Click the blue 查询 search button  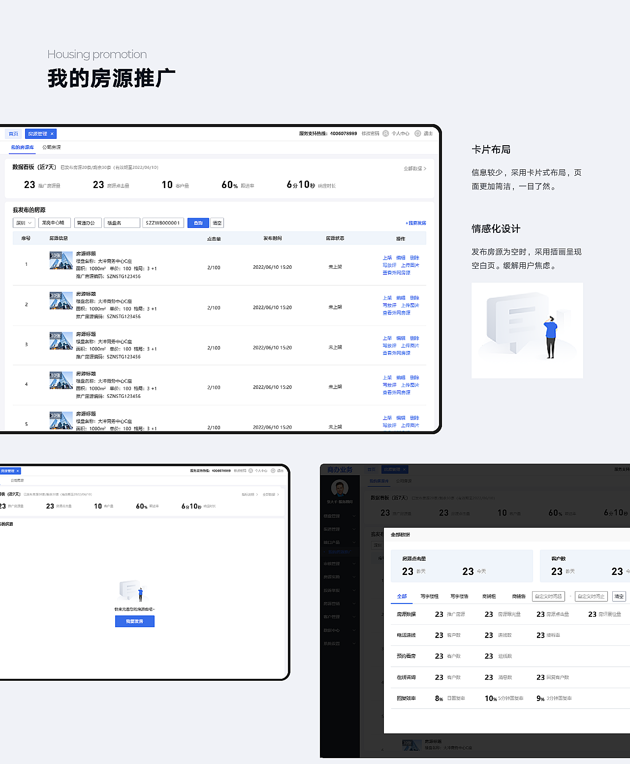point(198,223)
